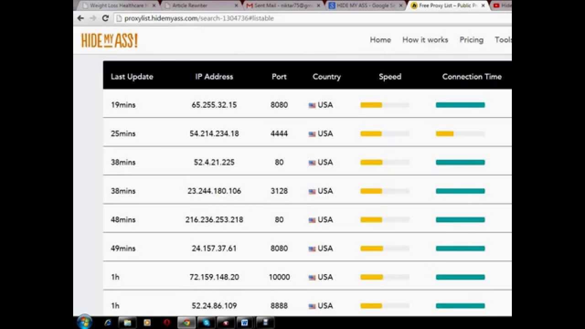Close the Article Rewriter tab
This screenshot has height=329, width=585.
tap(236, 5)
